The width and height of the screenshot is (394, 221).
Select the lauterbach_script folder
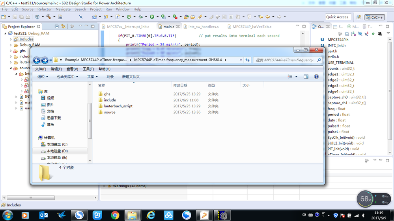[x=118, y=106]
